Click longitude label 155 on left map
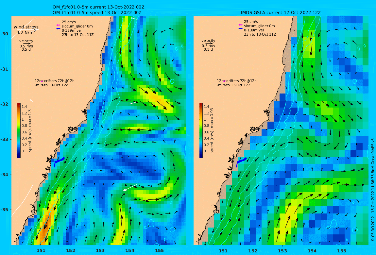 pos(159,251)
